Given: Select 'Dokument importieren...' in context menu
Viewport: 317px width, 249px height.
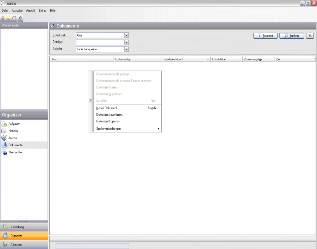Looking at the screenshot, I should 110,115.
